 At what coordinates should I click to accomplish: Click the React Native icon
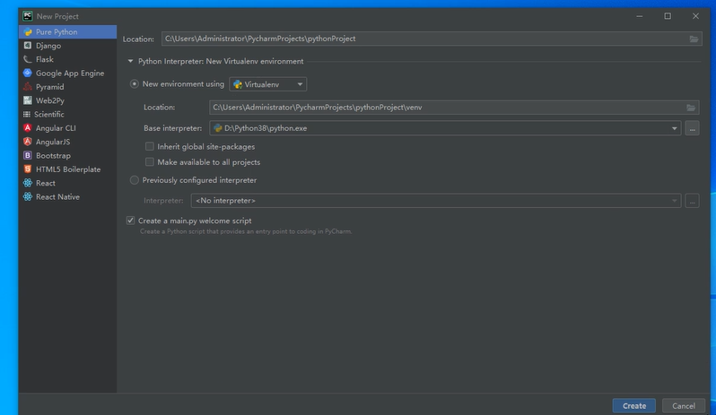coord(28,196)
